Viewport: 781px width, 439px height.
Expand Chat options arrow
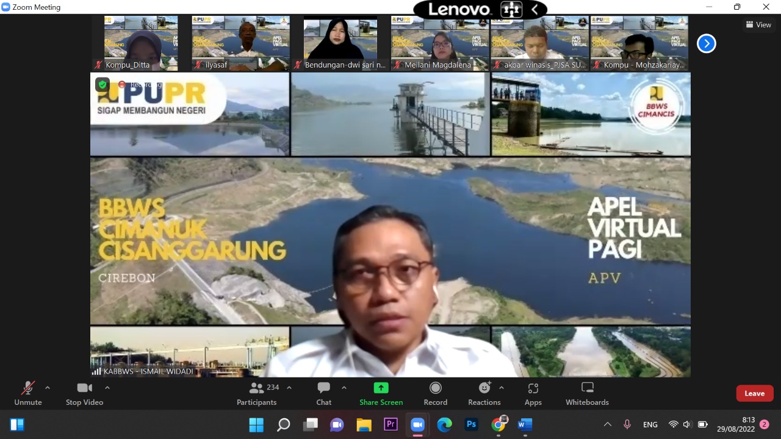344,388
